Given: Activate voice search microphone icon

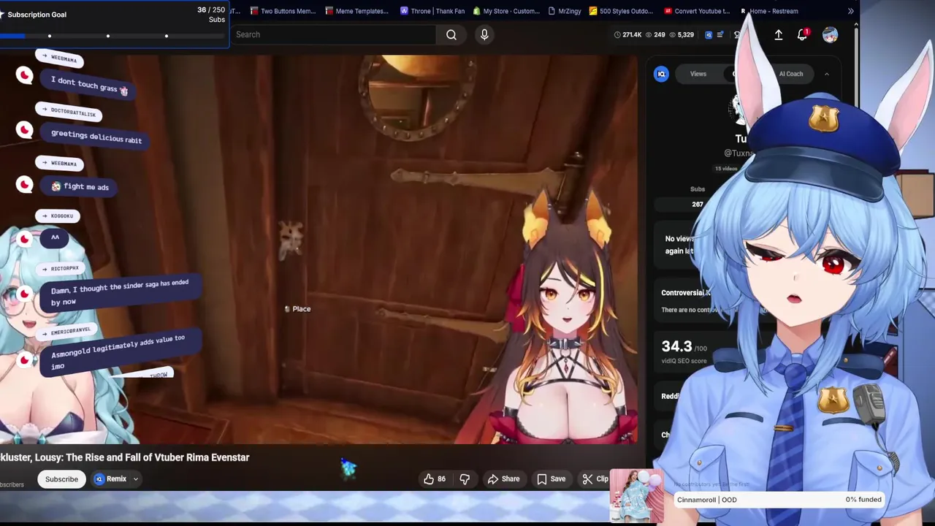Looking at the screenshot, I should (484, 34).
